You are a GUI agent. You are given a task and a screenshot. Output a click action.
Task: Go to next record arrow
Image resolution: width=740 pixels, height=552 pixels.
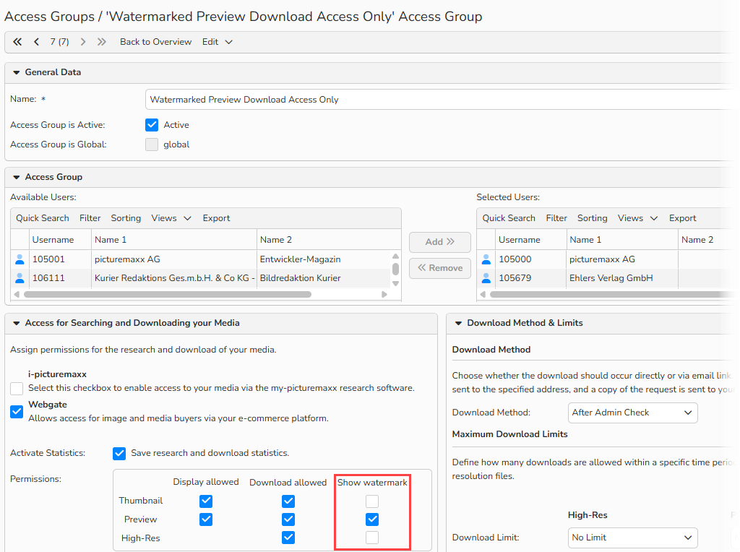point(83,42)
